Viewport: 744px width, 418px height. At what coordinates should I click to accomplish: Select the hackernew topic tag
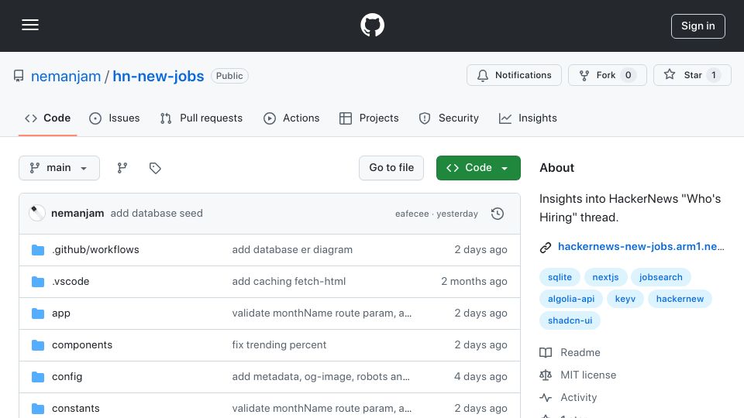pyautogui.click(x=680, y=299)
